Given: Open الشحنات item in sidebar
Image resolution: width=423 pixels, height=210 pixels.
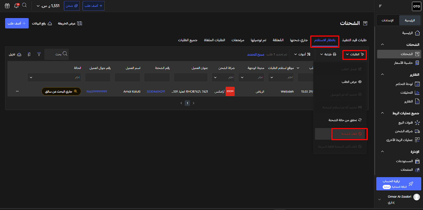Looking at the screenshot, I should pos(399,54).
